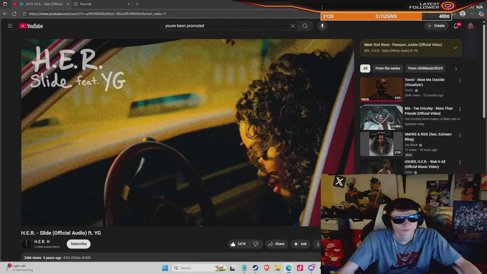Open browser settings three-dots menu
Viewport: 487px width, 274px height.
(472, 14)
